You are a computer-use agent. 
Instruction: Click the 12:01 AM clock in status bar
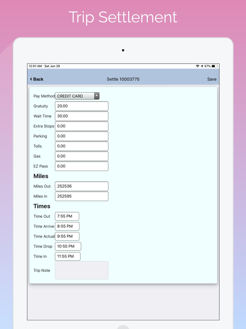pos(35,66)
